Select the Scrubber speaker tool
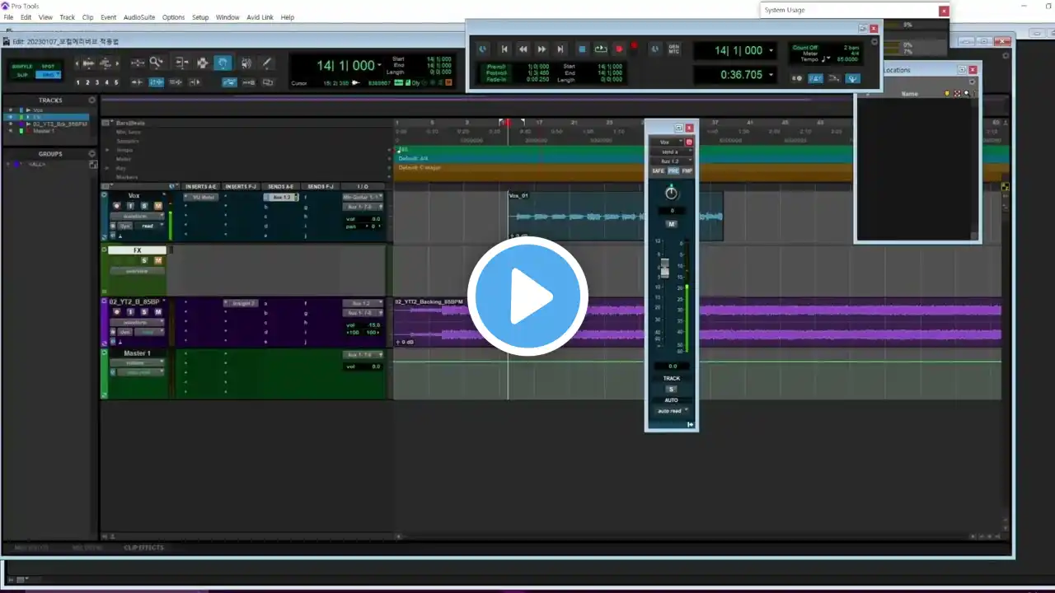This screenshot has width=1055, height=593. (246, 63)
